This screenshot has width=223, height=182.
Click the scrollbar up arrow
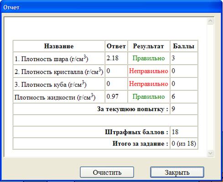tap(211, 21)
